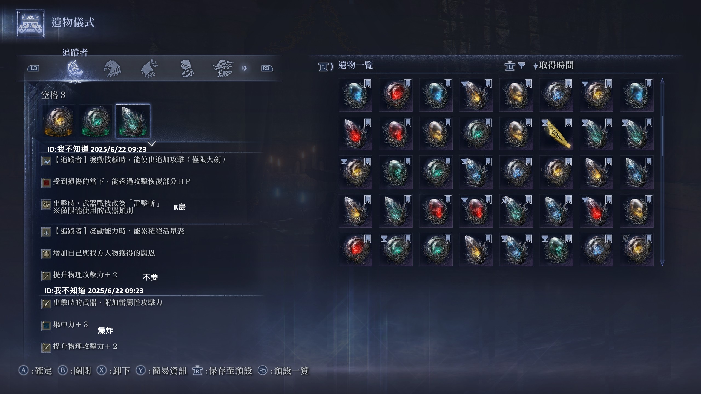Show more characters with the double-arrow
Viewport: 701px width, 394px height.
tap(244, 68)
